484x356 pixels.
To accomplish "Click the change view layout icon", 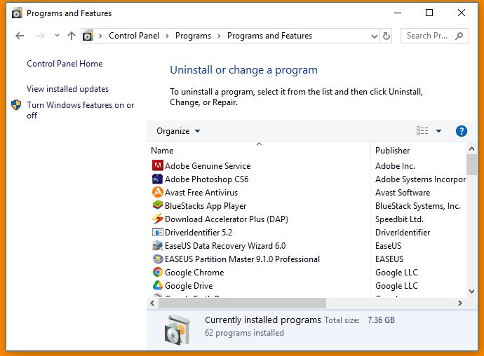I will (x=422, y=131).
